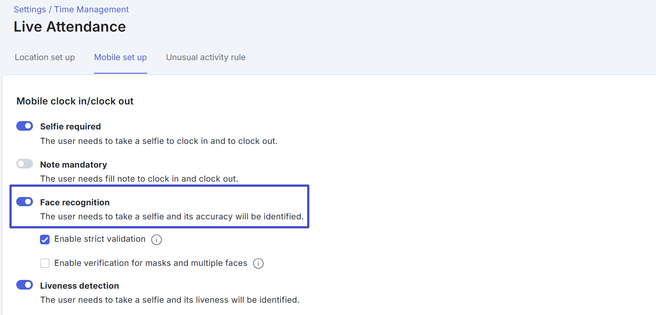This screenshot has height=315, width=656.
Task: Select the Mobile set up tab
Action: (x=120, y=57)
